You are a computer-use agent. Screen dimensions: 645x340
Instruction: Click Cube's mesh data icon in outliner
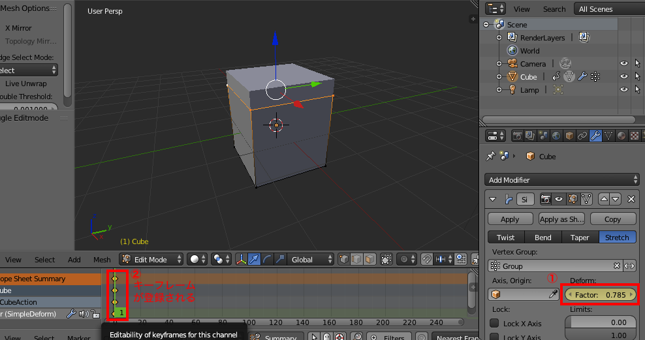(569, 76)
